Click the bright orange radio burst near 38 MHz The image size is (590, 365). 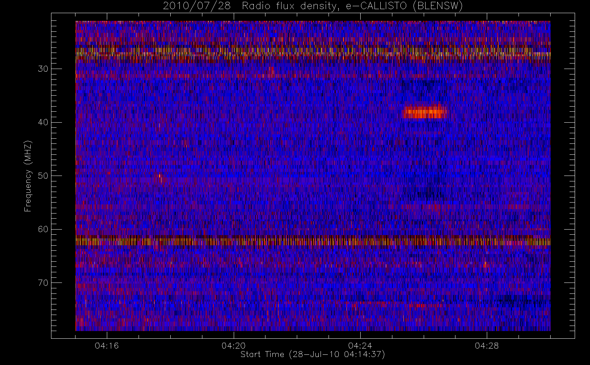tap(425, 112)
